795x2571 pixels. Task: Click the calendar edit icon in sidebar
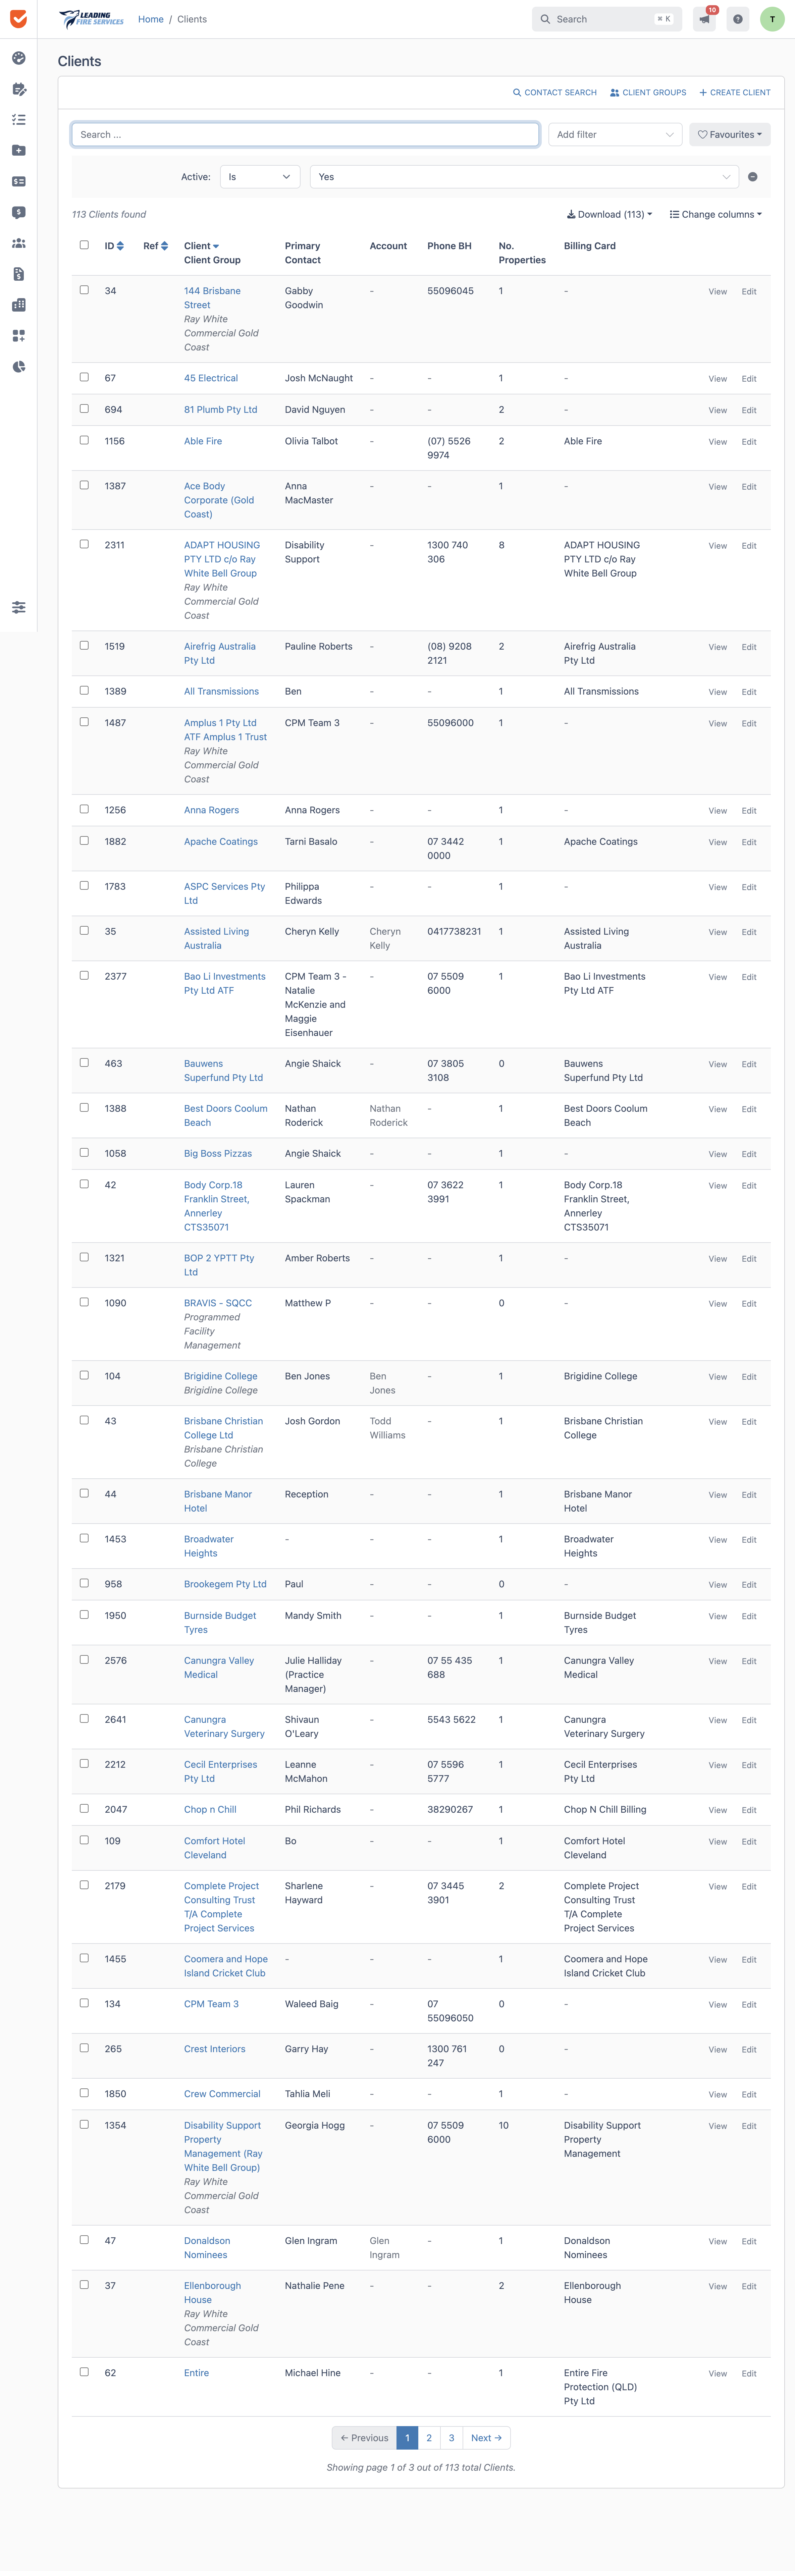tap(18, 89)
